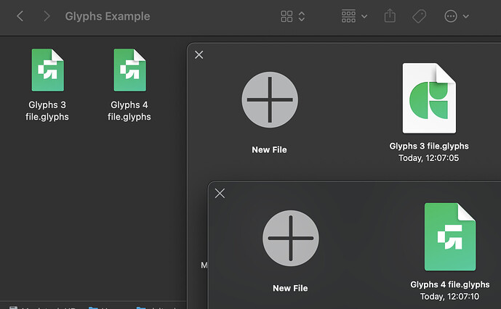Viewport: 501px width, 309px height.
Task: Close the lower panel listing Glyphs 4 file
Action: (220, 193)
